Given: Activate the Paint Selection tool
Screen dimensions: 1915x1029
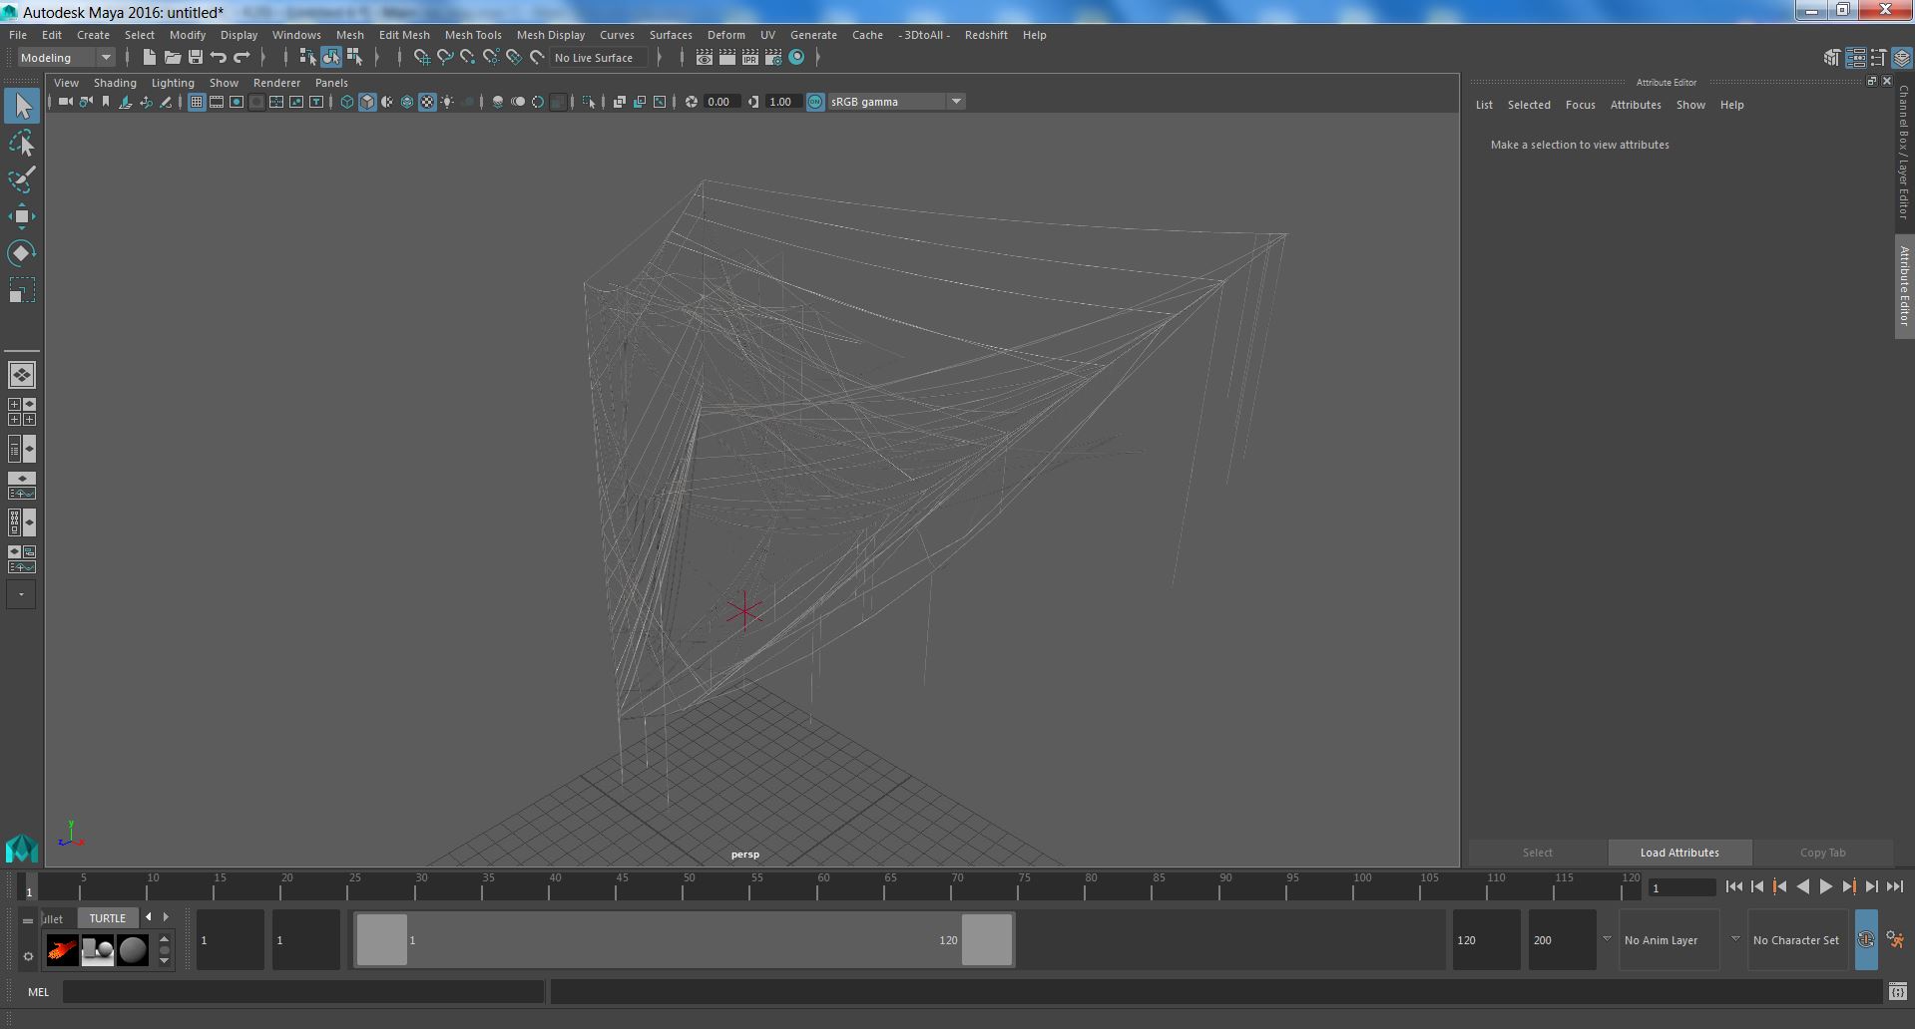Looking at the screenshot, I should click(22, 180).
